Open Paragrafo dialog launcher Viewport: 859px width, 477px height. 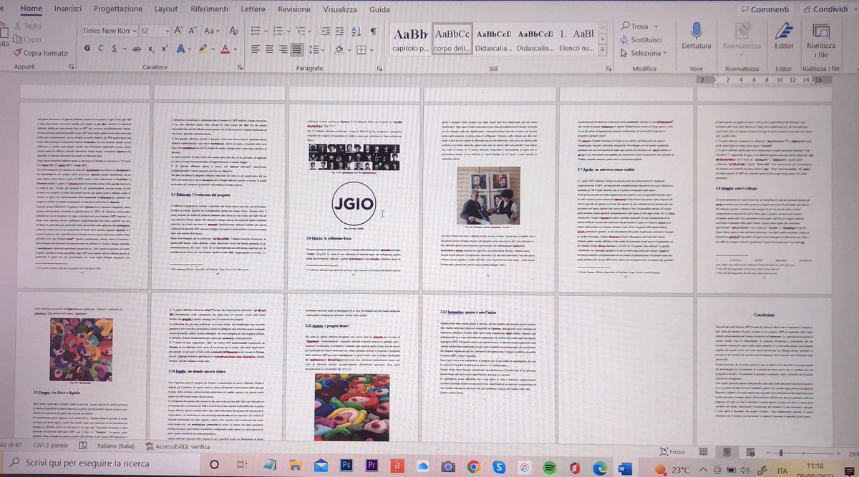click(379, 68)
